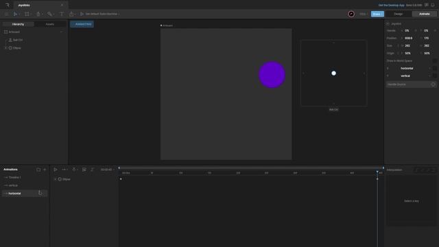Screen dimensions: 439x247
Task: Open the hamburger main menu in the toolbar
Action: (x=6, y=14)
